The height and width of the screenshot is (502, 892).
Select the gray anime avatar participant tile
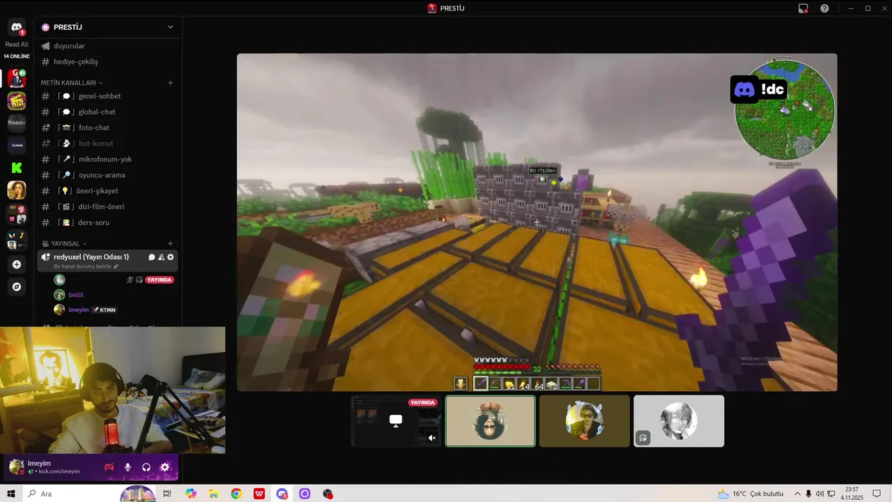pyautogui.click(x=678, y=421)
